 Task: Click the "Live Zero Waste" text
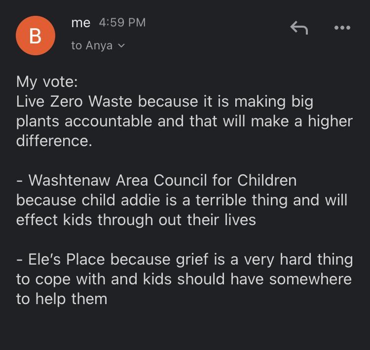click(x=75, y=102)
